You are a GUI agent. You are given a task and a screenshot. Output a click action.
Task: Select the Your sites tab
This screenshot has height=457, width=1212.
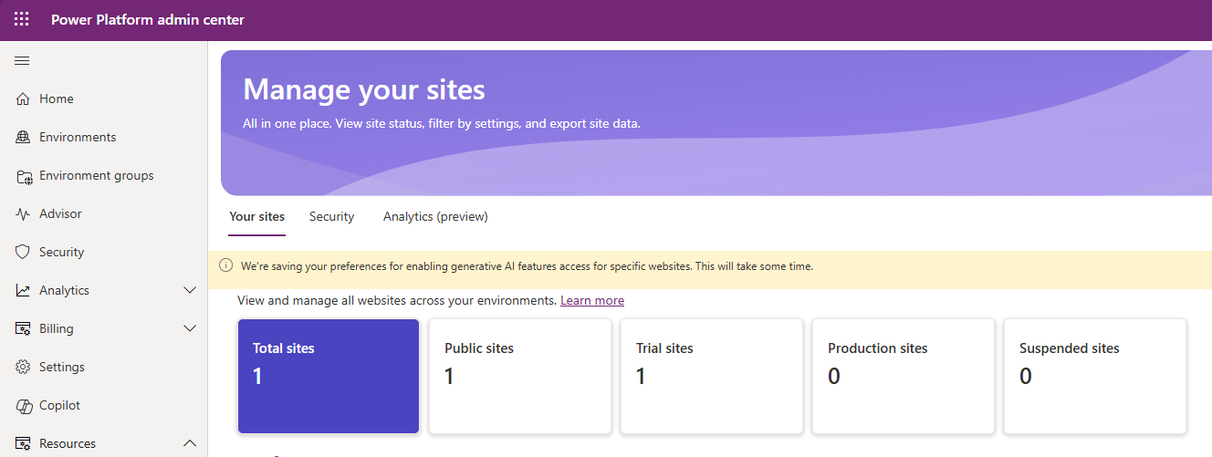click(x=256, y=217)
